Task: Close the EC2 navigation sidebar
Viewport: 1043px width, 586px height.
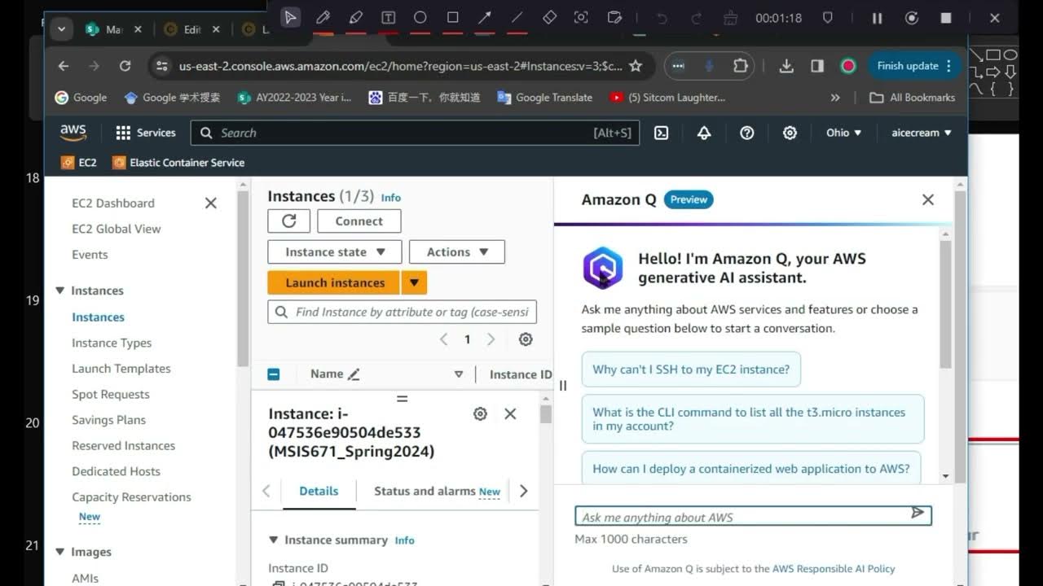Action: click(211, 203)
